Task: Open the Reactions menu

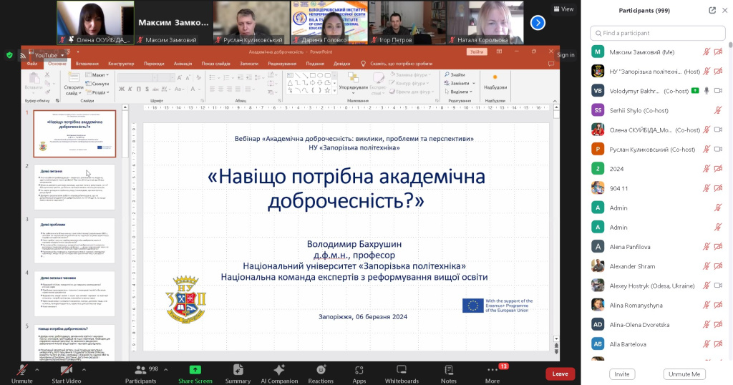Action: coord(321,374)
